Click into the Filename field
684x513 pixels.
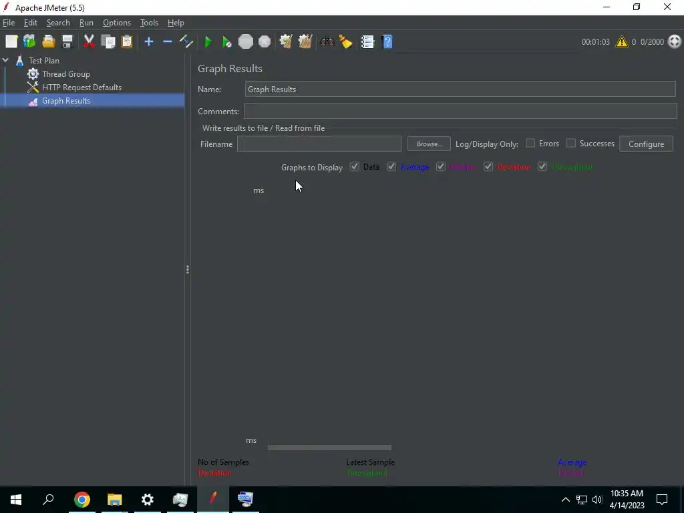(x=319, y=144)
